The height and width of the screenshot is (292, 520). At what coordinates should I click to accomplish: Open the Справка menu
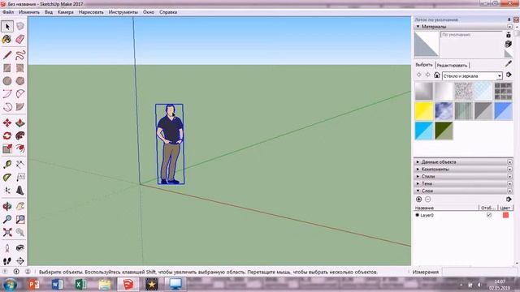pos(168,12)
